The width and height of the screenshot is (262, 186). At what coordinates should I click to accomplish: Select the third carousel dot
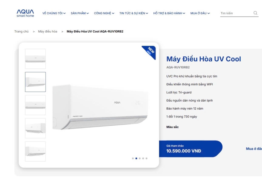pos(140,158)
